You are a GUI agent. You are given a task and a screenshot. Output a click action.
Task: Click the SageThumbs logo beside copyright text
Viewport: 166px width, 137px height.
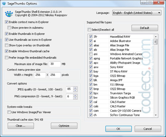9,14
